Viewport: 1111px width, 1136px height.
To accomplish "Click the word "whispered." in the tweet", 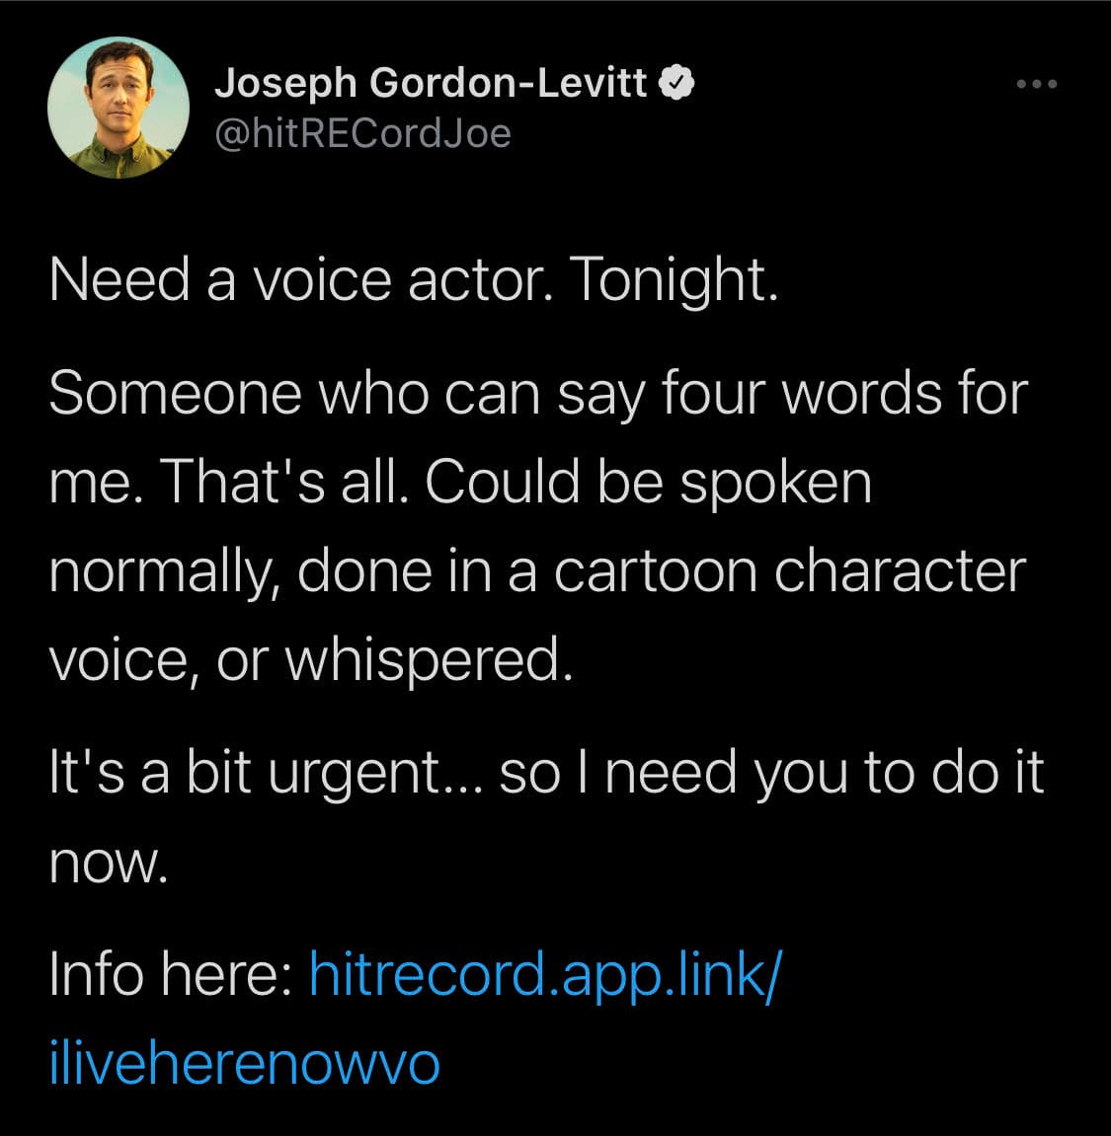I will click(429, 659).
